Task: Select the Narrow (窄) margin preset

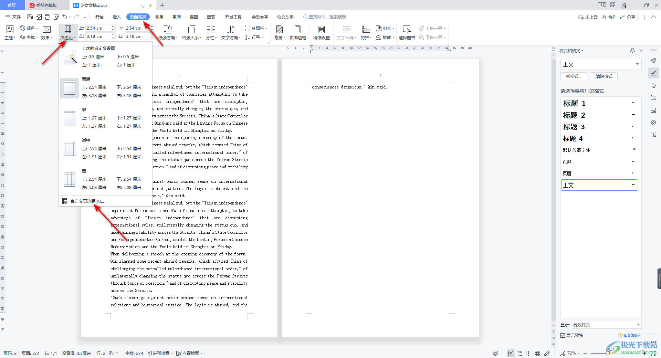Action: point(105,118)
